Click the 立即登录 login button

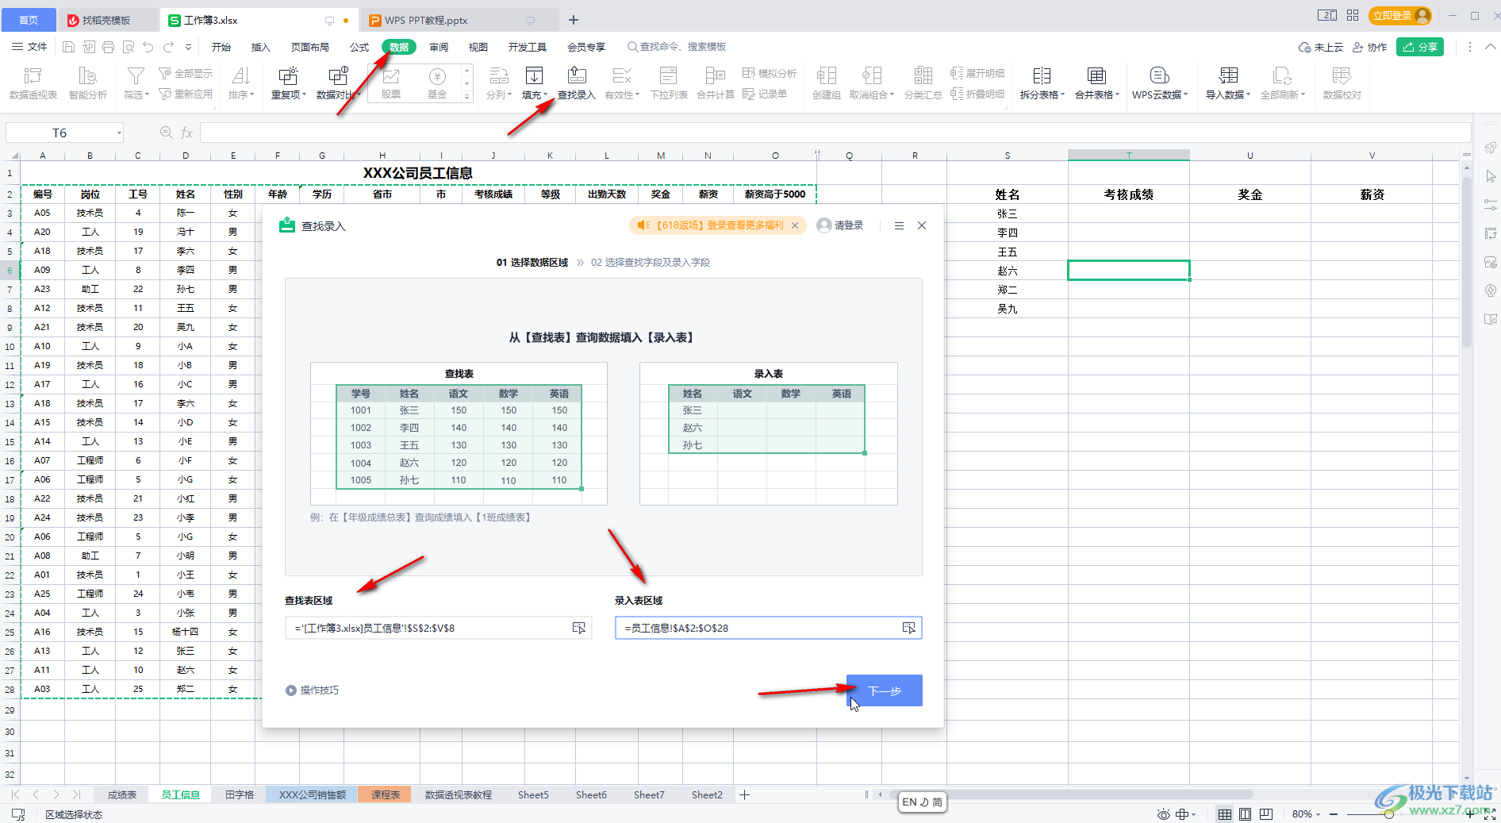click(x=1399, y=15)
